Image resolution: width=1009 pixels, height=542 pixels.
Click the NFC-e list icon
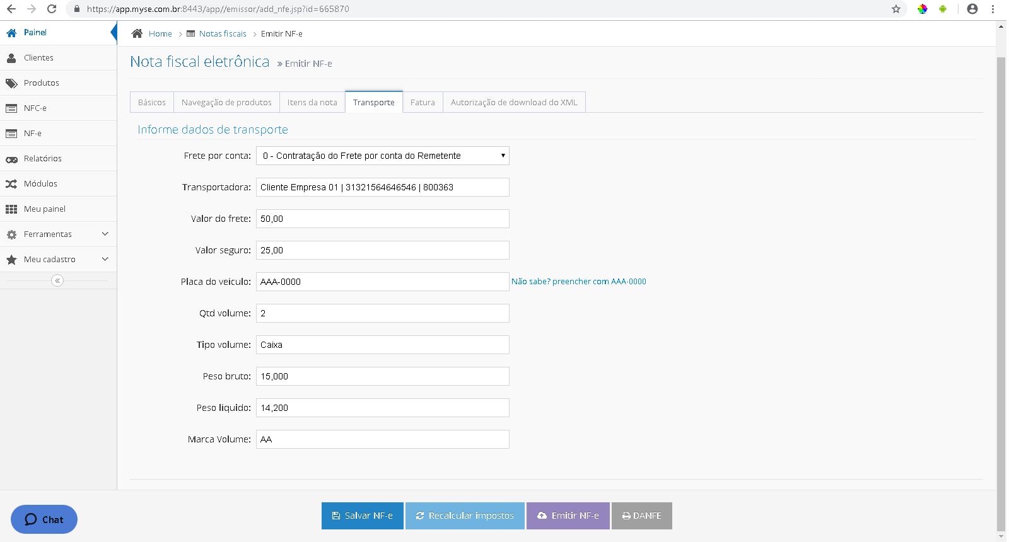11,108
